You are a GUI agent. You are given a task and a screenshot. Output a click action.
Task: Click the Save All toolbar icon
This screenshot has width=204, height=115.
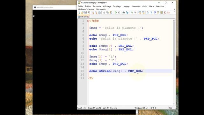89,12
